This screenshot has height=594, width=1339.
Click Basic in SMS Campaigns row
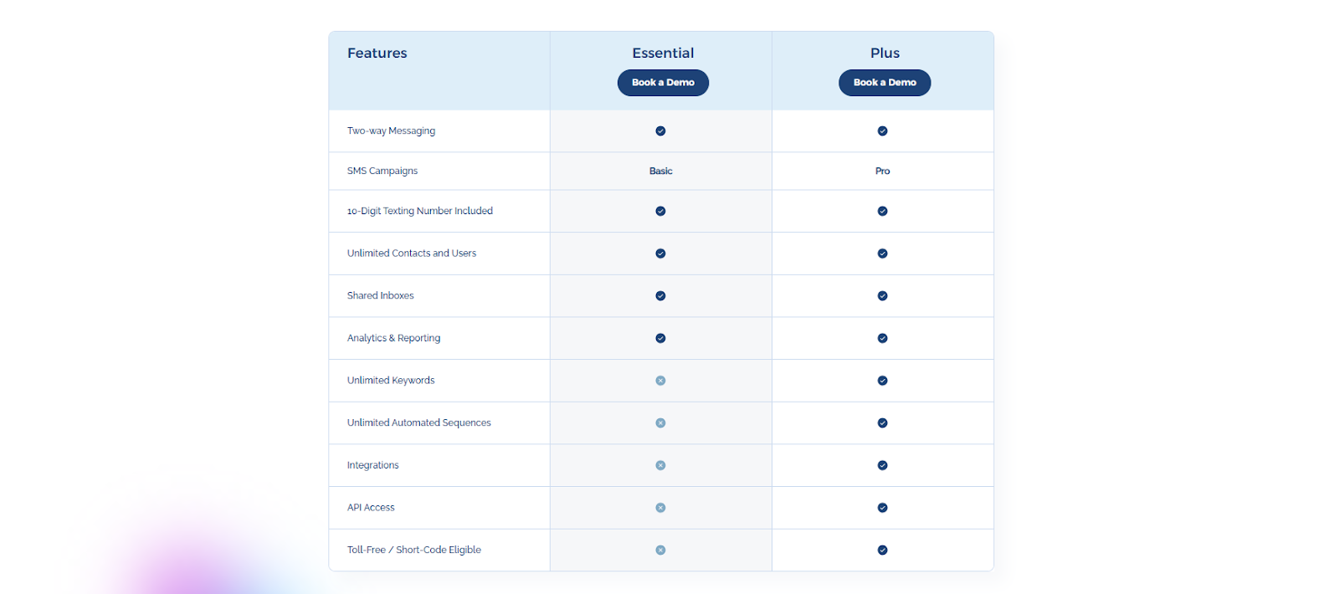(661, 171)
